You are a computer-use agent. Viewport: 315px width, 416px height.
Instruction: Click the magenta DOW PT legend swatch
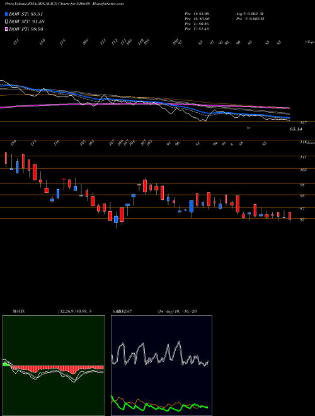tap(6, 29)
